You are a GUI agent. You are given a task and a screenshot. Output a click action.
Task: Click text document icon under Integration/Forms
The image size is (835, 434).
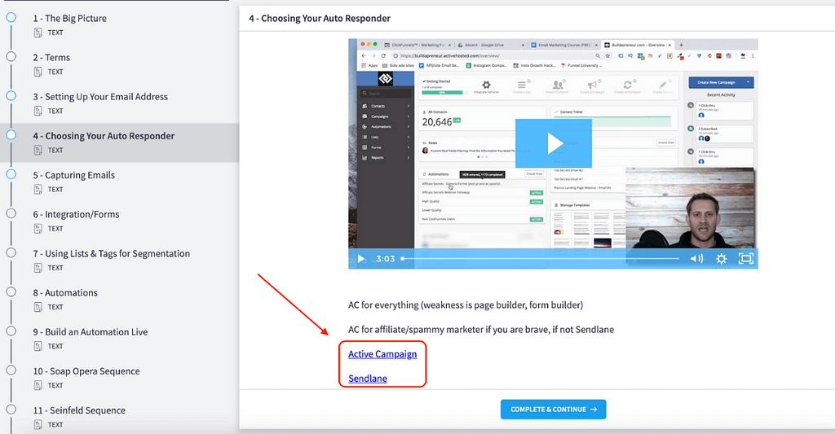(38, 229)
